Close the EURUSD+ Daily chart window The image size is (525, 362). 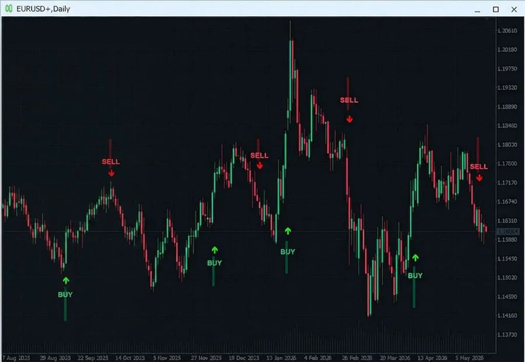(x=514, y=9)
